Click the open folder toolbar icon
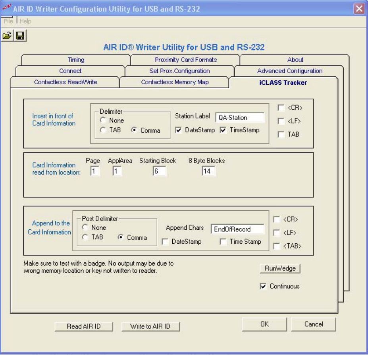Screen dimensions: 368x355 (x=7, y=36)
